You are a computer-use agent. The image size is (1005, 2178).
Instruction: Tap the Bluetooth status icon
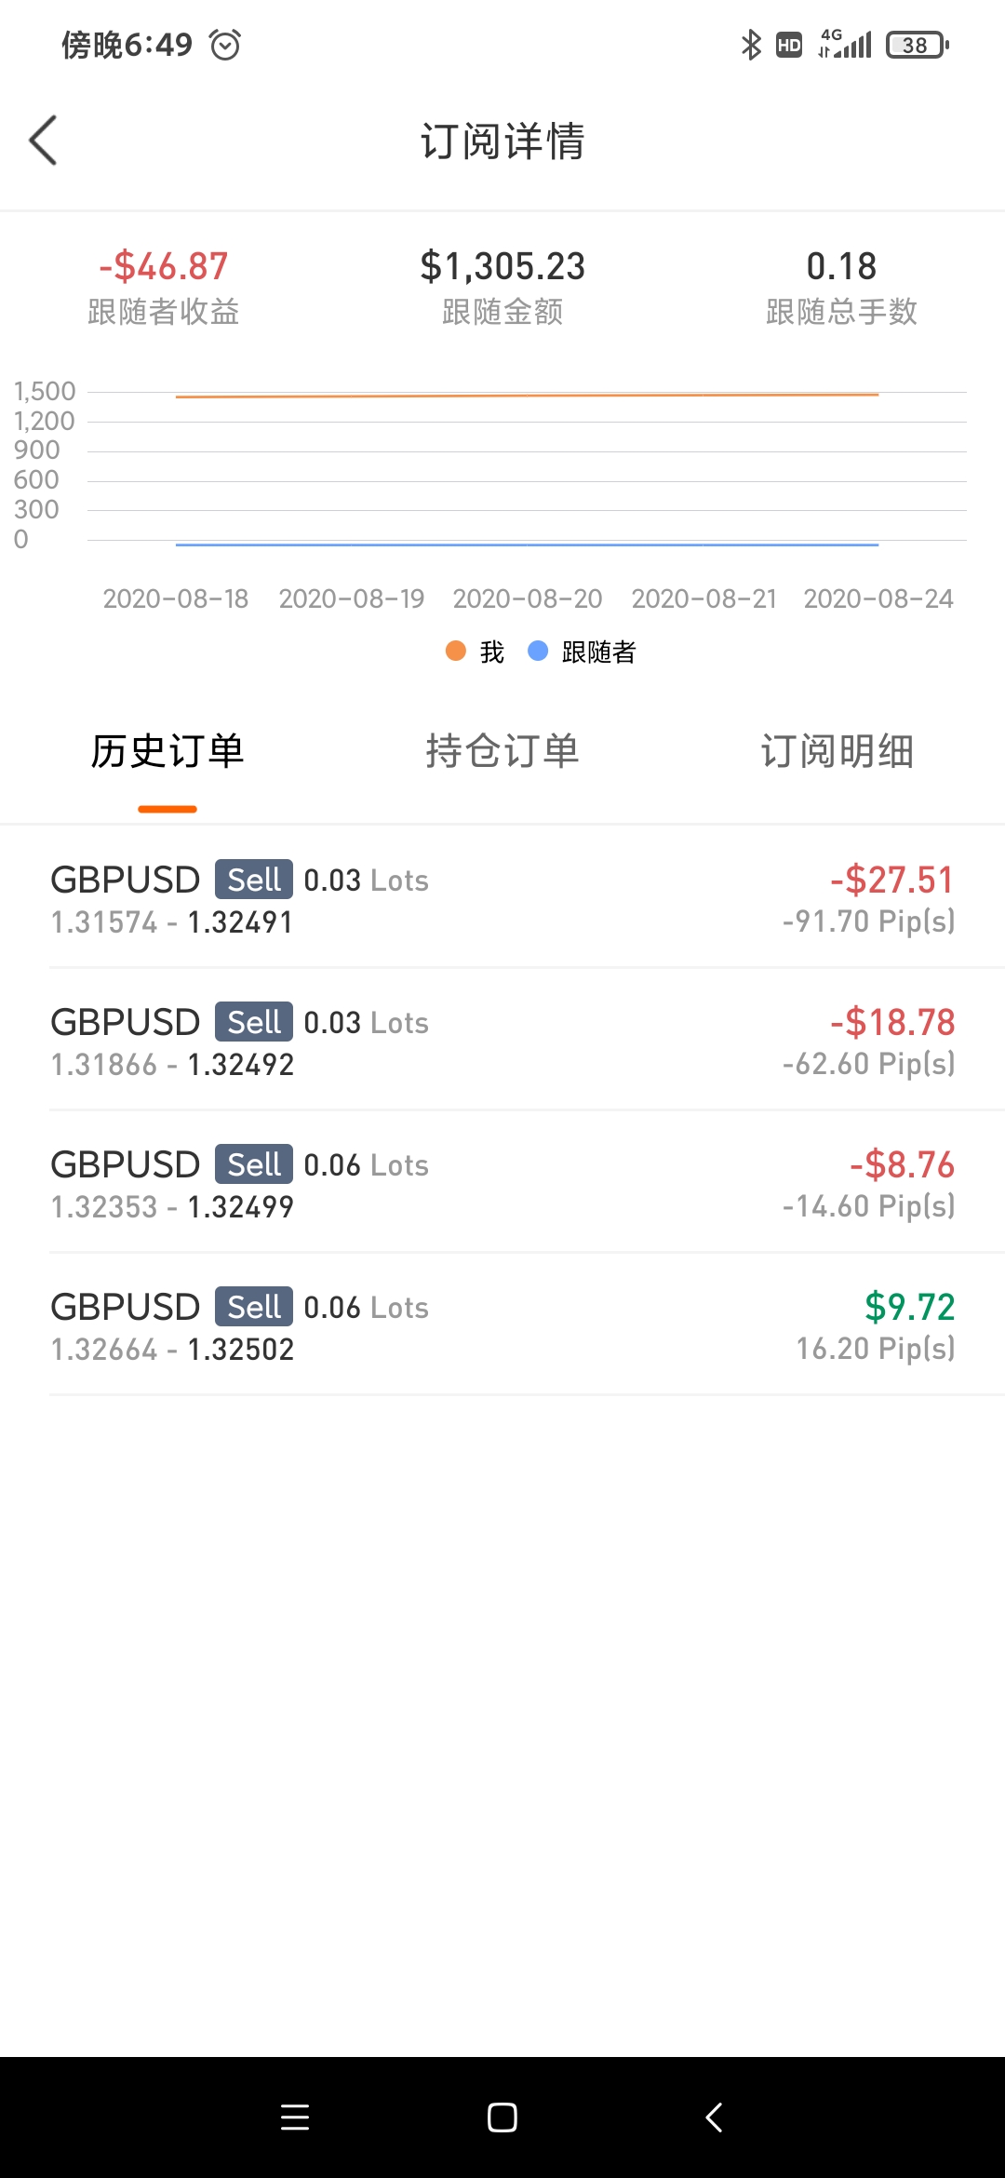tap(750, 45)
